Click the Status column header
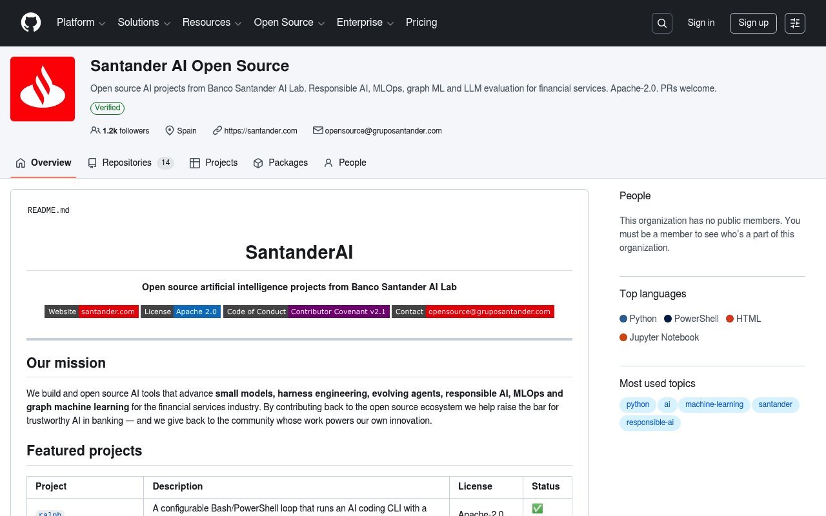Image resolution: width=826 pixels, height=516 pixels. point(546,486)
